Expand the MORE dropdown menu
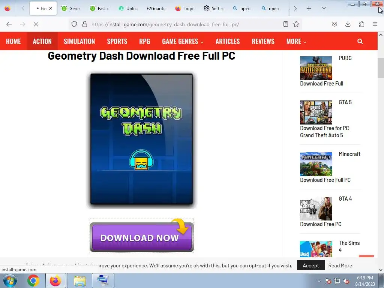 [x=296, y=41]
